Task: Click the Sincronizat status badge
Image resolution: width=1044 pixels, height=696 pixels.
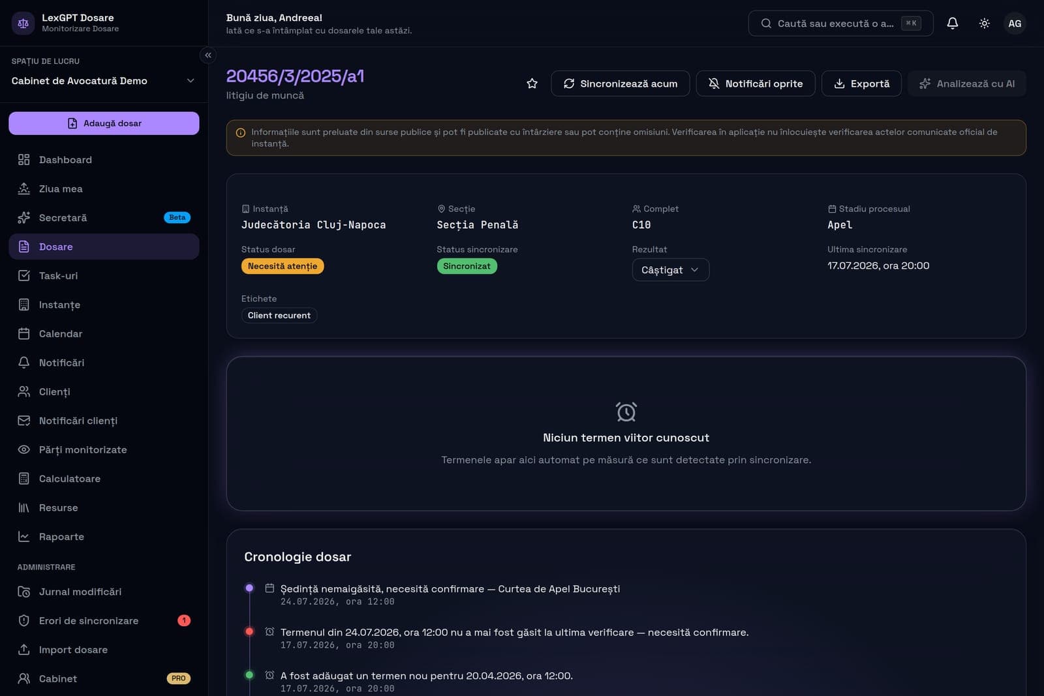Action: [x=467, y=266]
